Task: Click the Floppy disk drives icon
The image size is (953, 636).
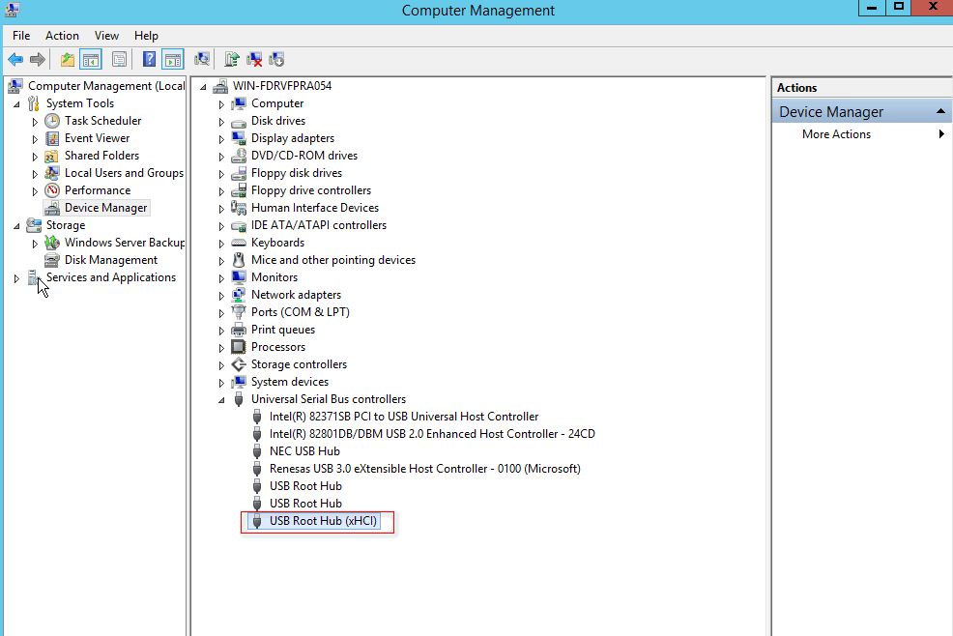Action: point(239,173)
